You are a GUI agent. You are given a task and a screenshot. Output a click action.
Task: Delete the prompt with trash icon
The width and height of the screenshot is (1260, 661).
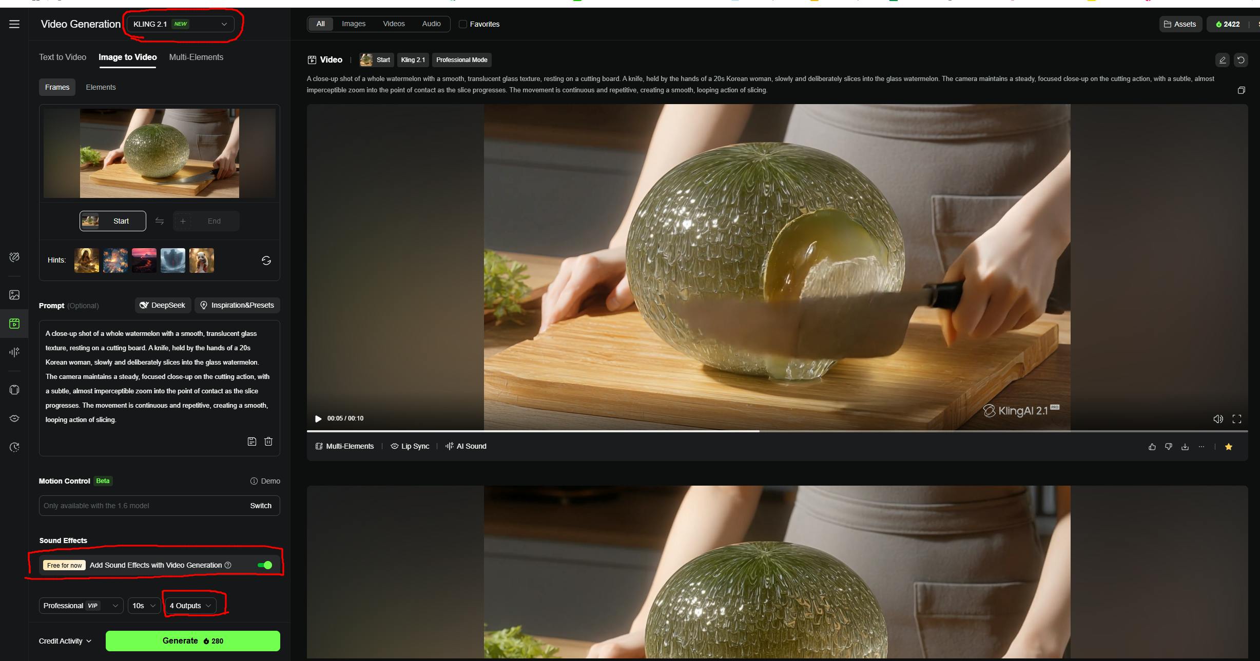268,442
